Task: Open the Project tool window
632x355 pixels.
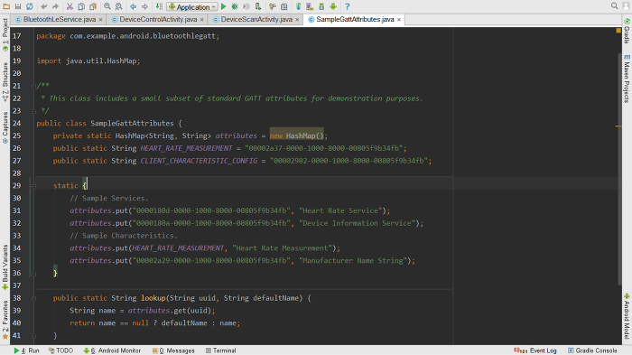Action: [x=5, y=35]
